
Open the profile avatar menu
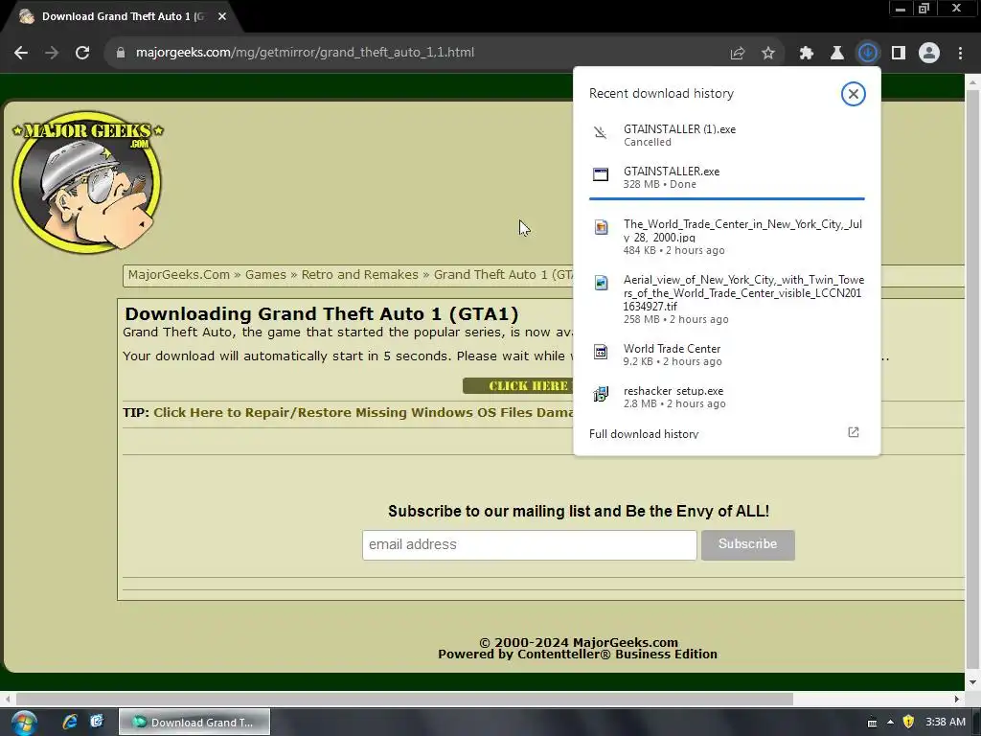pyautogui.click(x=929, y=54)
